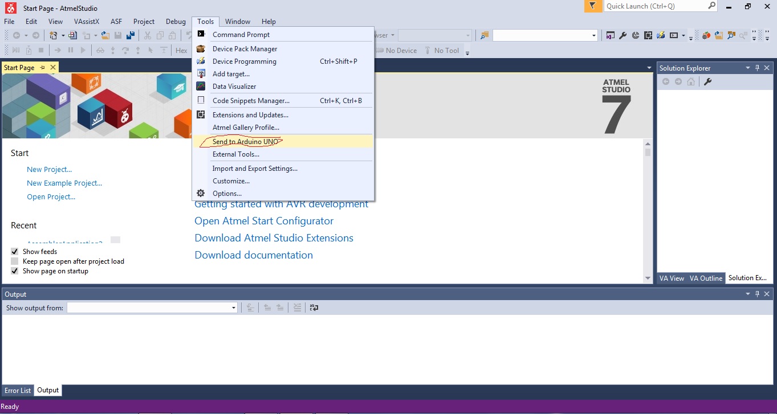Select Send to Arduino UNO menu entry

[x=283, y=141]
